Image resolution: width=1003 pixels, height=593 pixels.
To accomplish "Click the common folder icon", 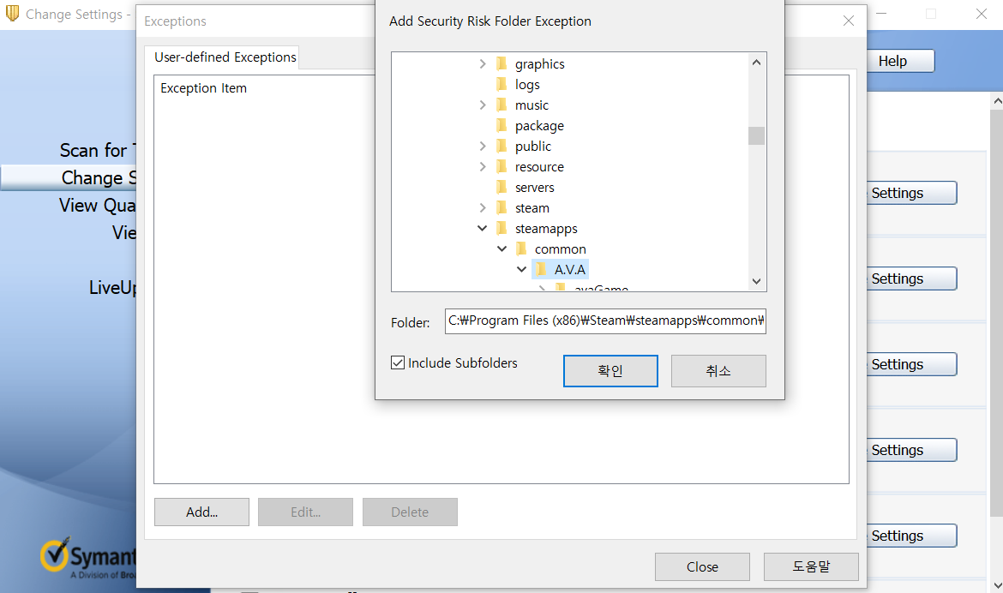I will (x=522, y=249).
